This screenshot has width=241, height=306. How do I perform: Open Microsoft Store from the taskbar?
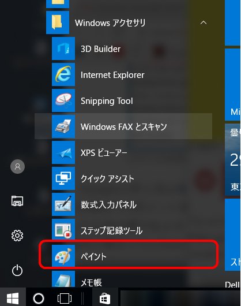click(x=105, y=298)
